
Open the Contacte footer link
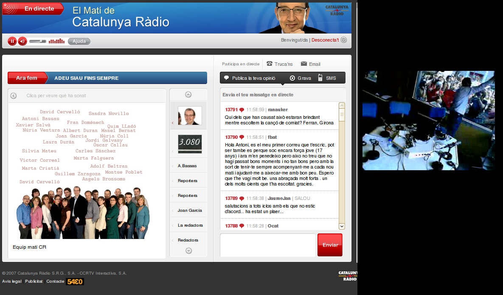55,281
